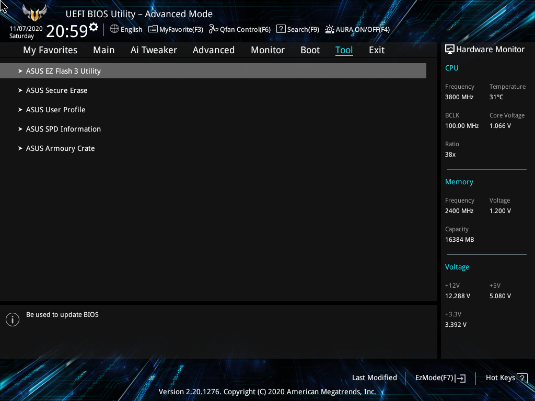Click the settings gear next to the clock
535x401 pixels.
pos(94,27)
